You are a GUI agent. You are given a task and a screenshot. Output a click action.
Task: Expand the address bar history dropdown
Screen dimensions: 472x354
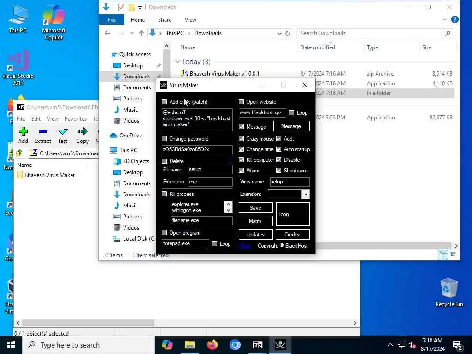pos(280,33)
